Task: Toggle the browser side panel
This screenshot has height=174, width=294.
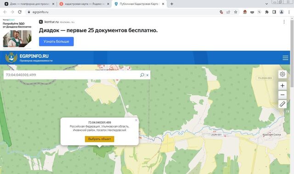Action: (x=274, y=12)
